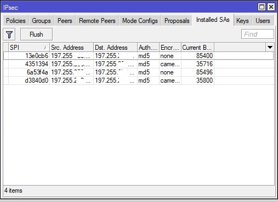This screenshot has width=278, height=202.
Task: Click the Flush button
Action: pos(36,34)
